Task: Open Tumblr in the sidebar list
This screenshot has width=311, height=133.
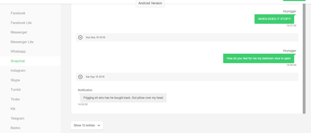Action: tap(16, 90)
